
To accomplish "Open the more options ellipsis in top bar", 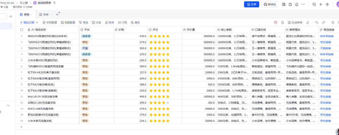I will [303, 4].
